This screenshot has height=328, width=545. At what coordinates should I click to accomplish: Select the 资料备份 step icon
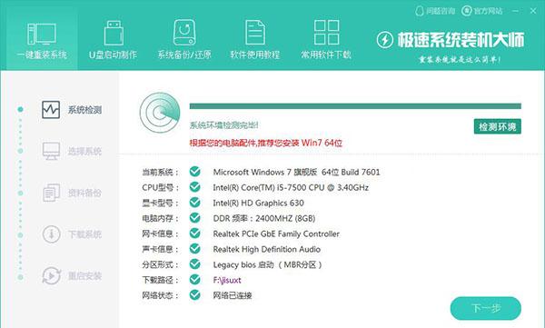click(51, 193)
